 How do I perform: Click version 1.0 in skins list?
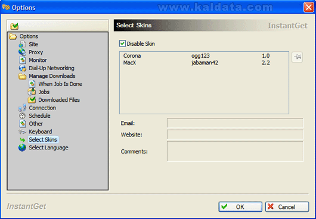coord(265,56)
